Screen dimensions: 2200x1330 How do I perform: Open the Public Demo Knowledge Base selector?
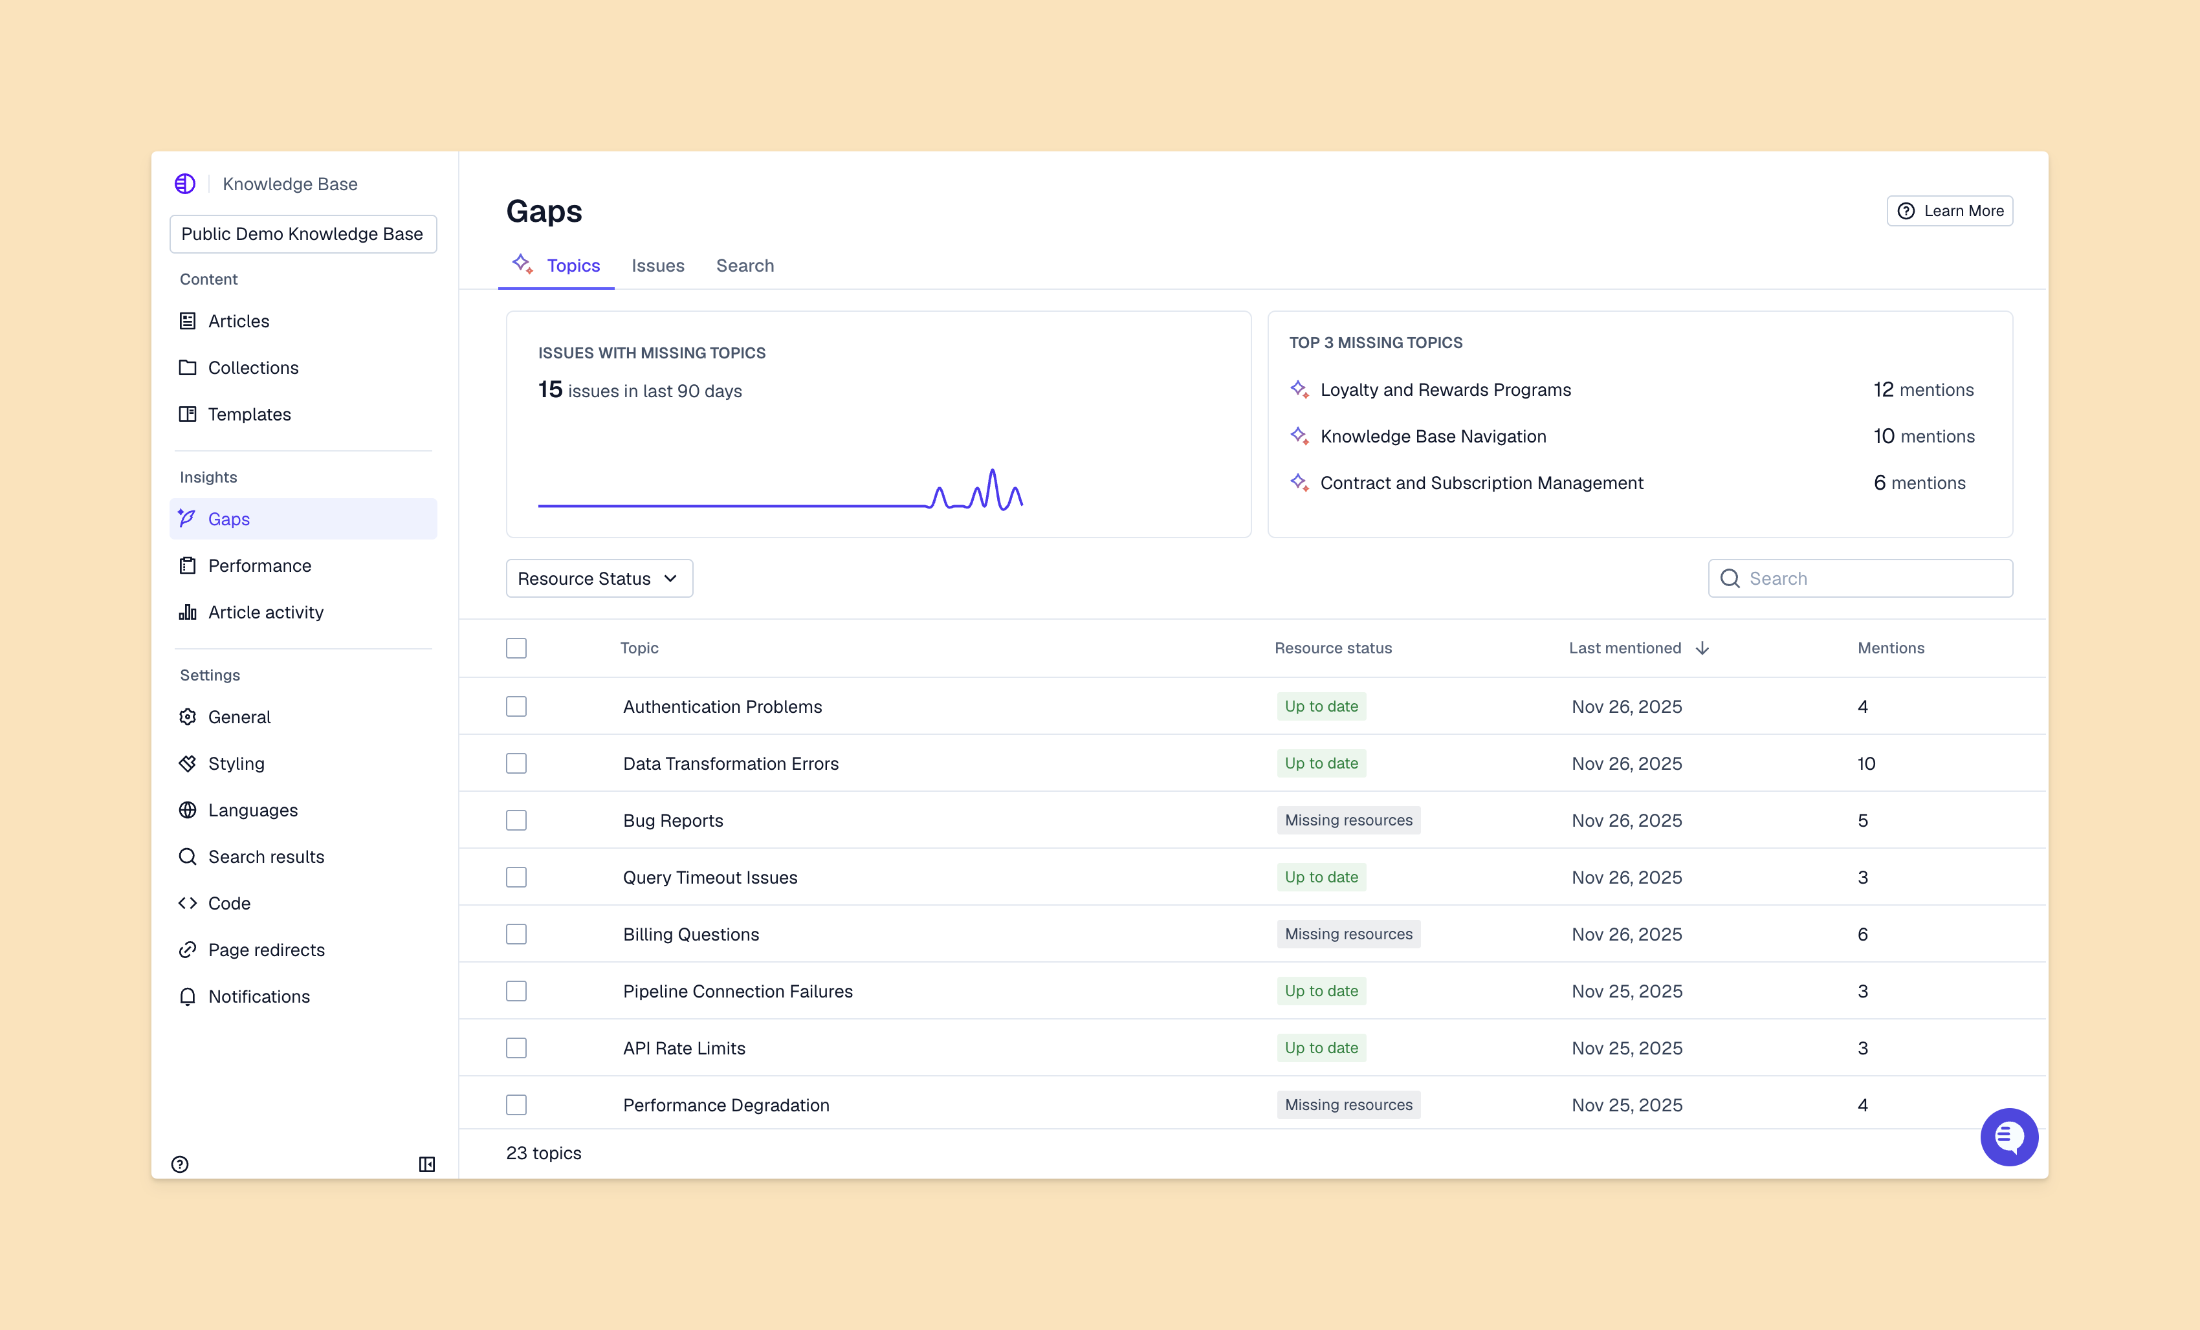click(303, 234)
